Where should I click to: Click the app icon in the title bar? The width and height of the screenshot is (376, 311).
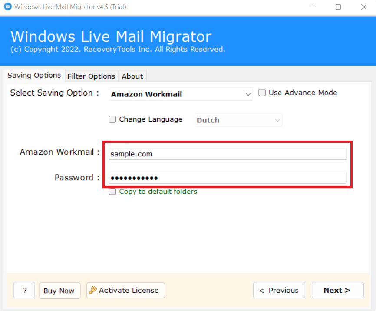[x=8, y=7]
